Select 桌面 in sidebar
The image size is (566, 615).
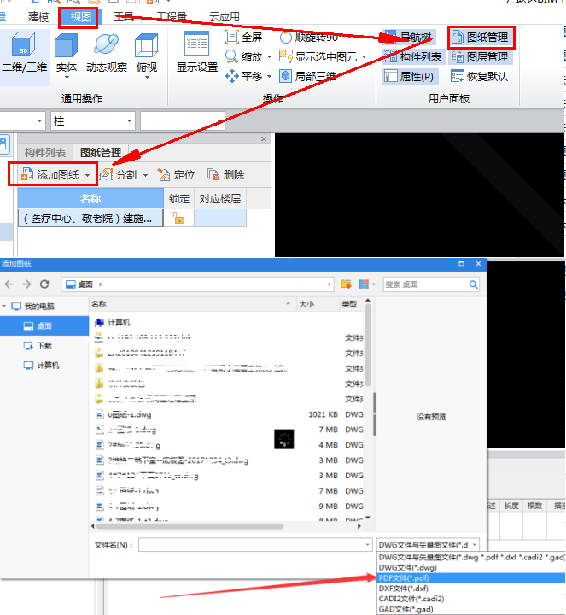tap(44, 326)
